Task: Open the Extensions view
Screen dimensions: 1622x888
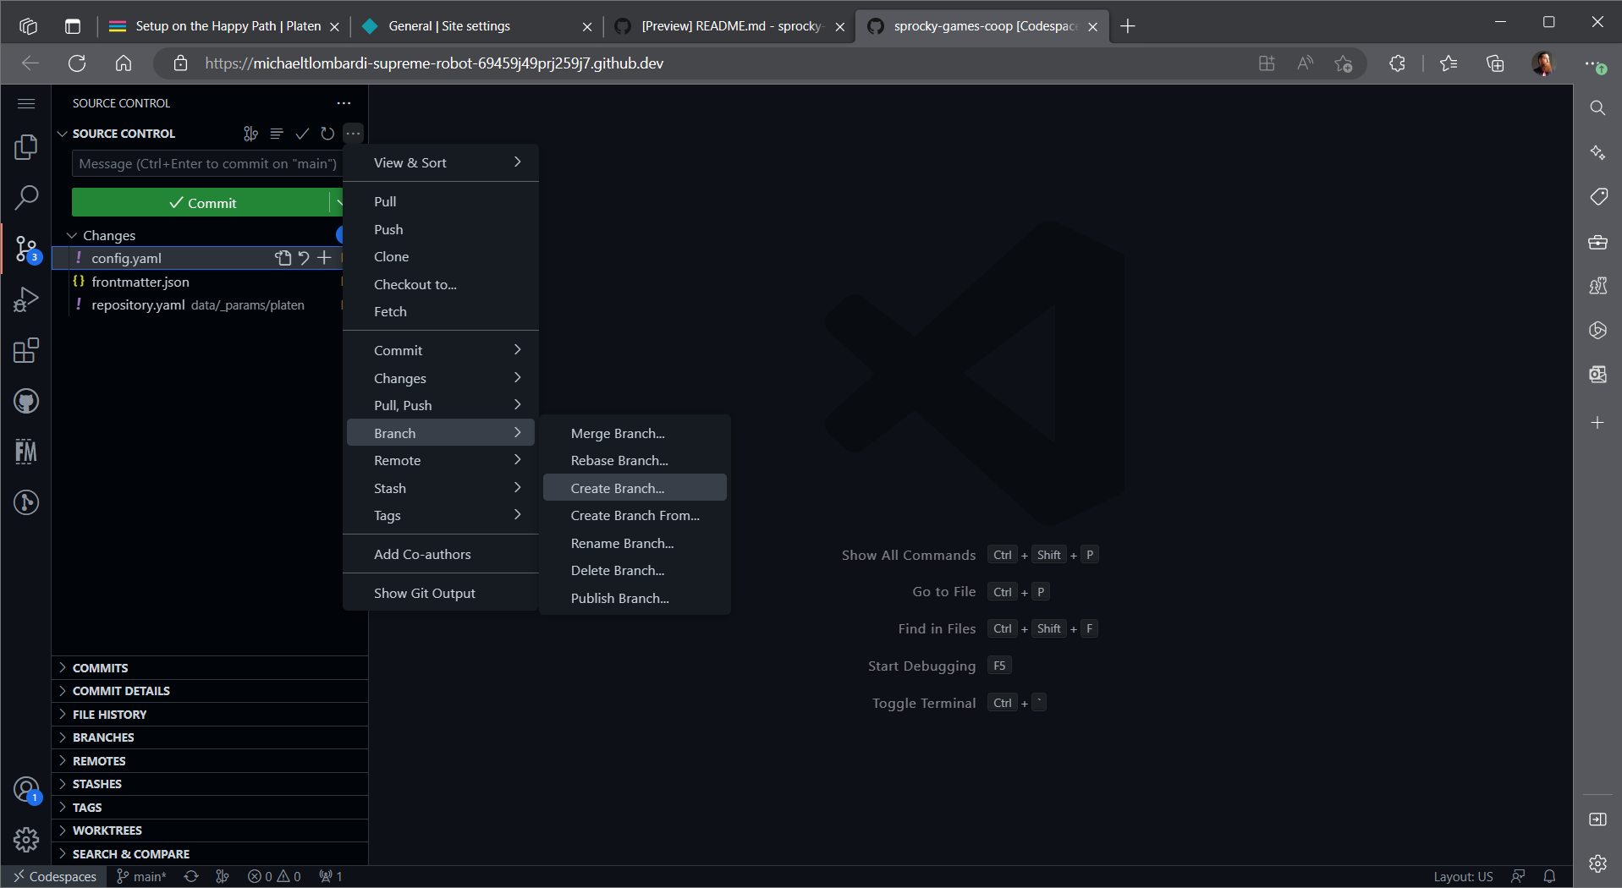Action: pos(26,350)
